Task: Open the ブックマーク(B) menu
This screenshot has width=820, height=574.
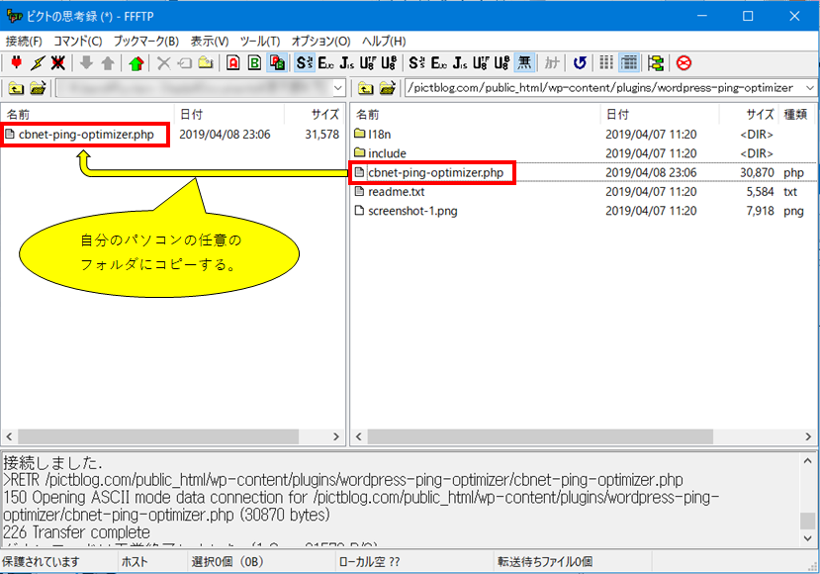Action: pos(146,41)
